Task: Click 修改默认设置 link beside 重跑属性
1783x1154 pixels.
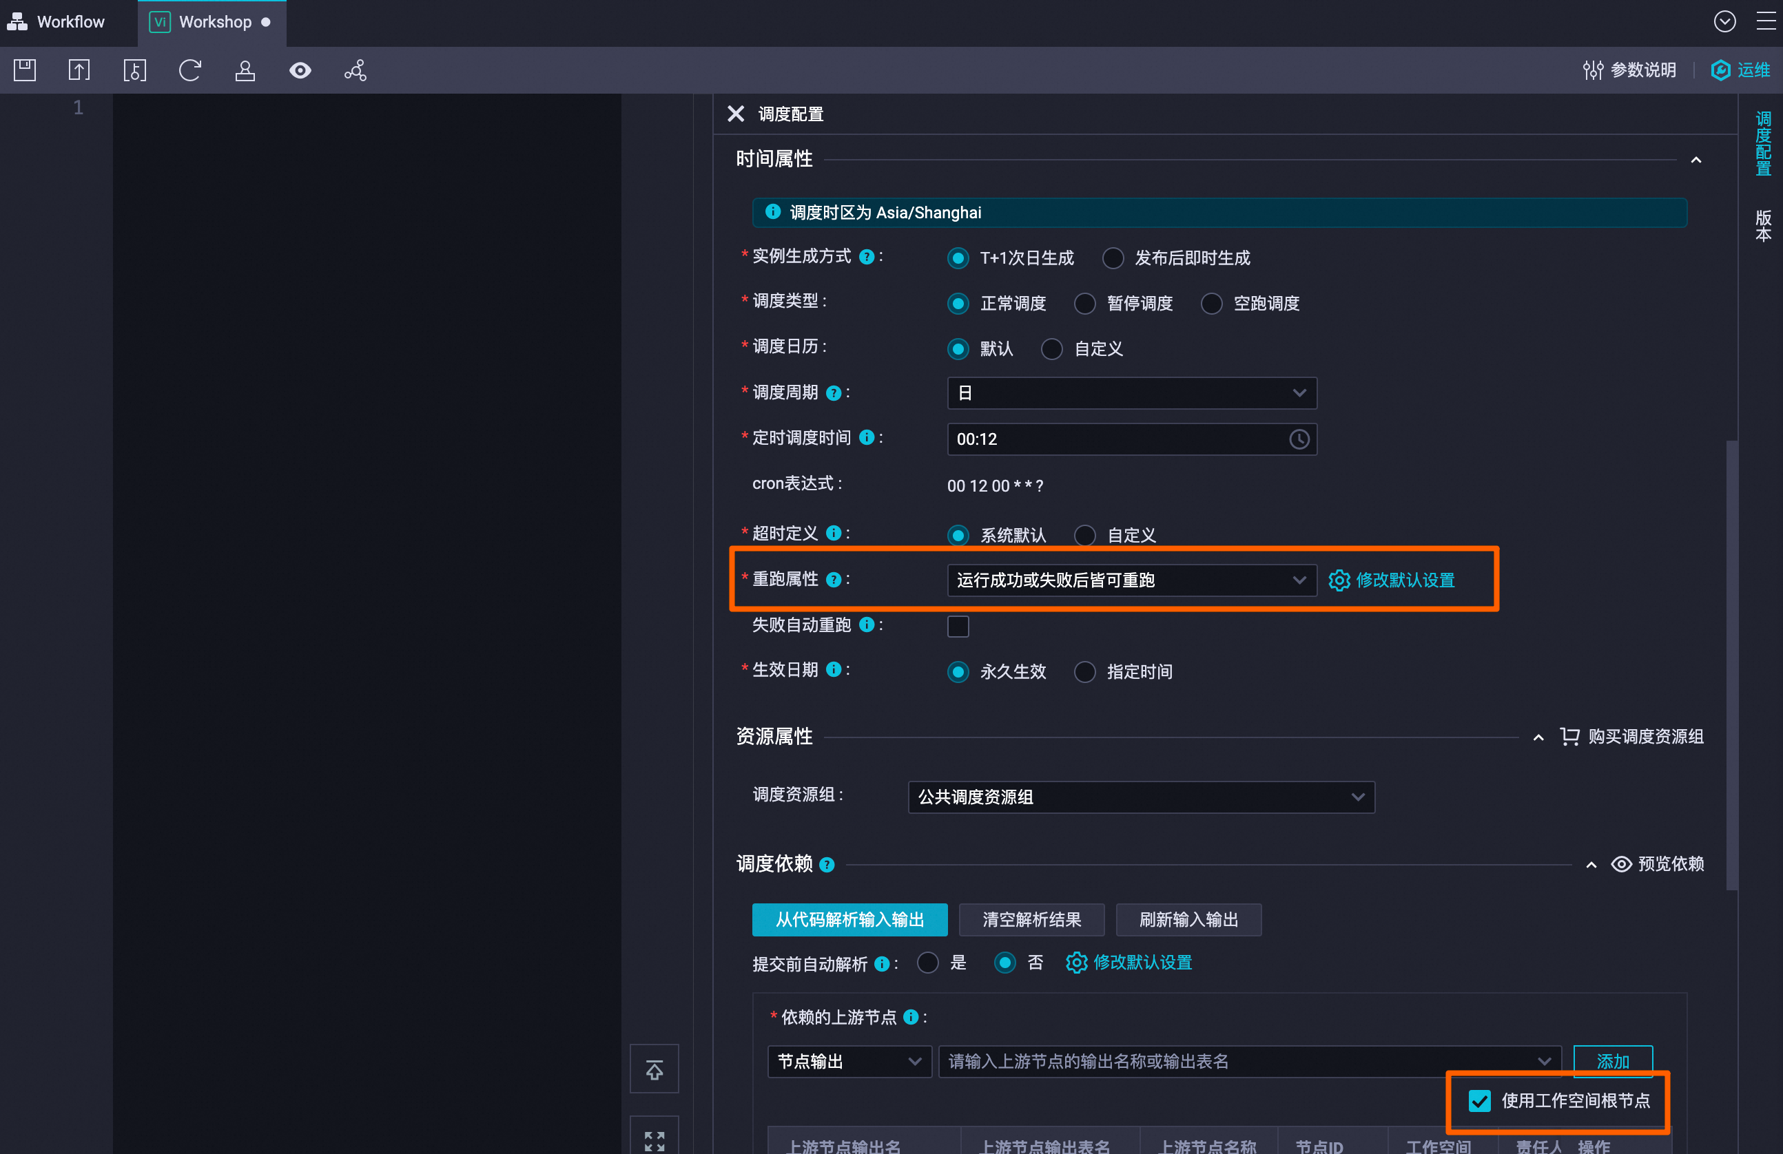Action: [x=1391, y=580]
